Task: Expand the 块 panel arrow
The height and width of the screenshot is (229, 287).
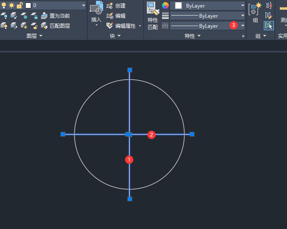Action: 119,36
